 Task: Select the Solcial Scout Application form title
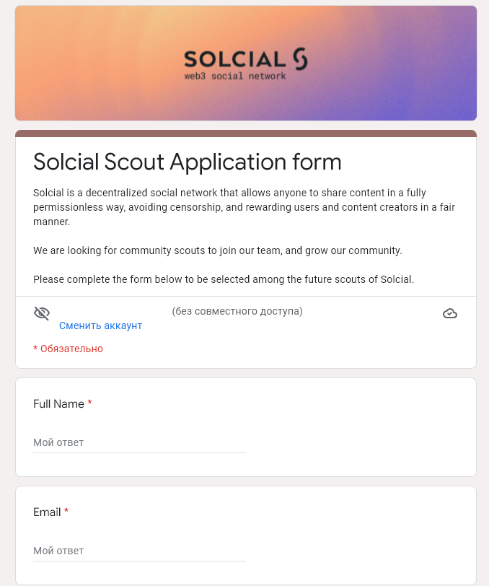point(187,162)
